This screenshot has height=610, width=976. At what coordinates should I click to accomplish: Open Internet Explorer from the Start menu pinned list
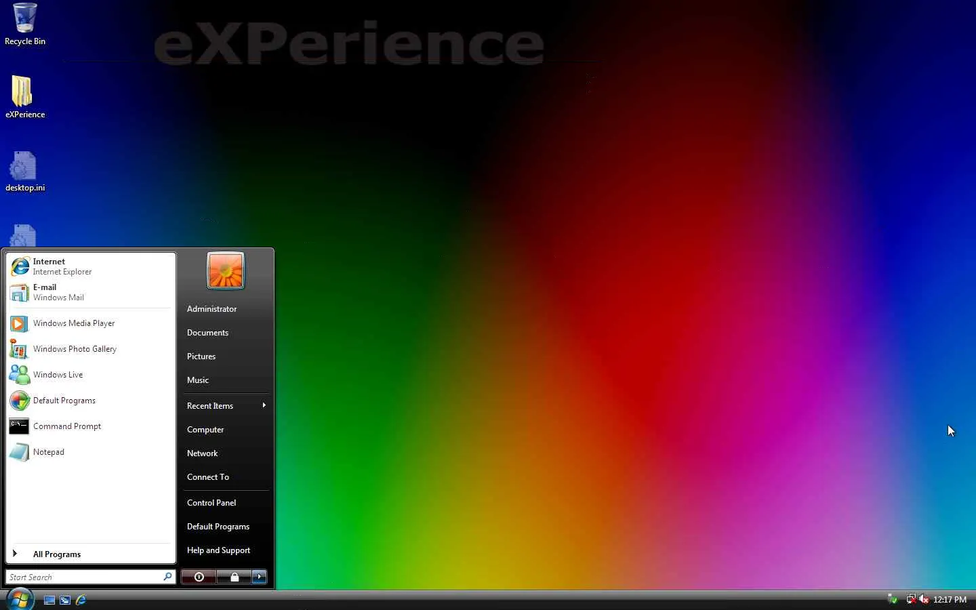pos(91,266)
